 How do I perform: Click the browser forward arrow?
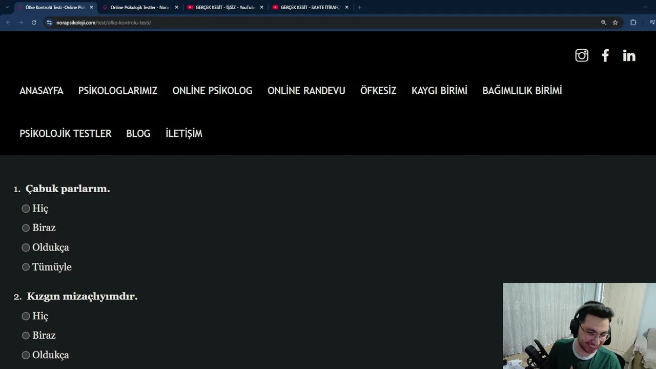pyautogui.click(x=21, y=23)
